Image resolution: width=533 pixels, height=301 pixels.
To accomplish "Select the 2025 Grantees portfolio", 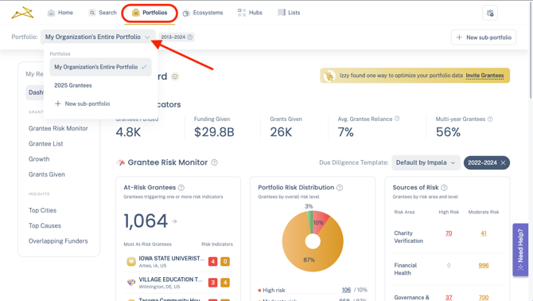I will pos(73,85).
